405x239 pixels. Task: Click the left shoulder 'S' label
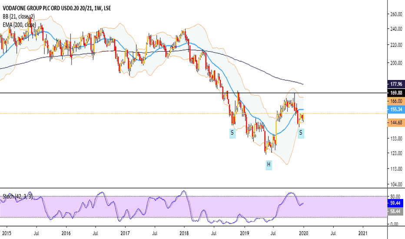232,133
